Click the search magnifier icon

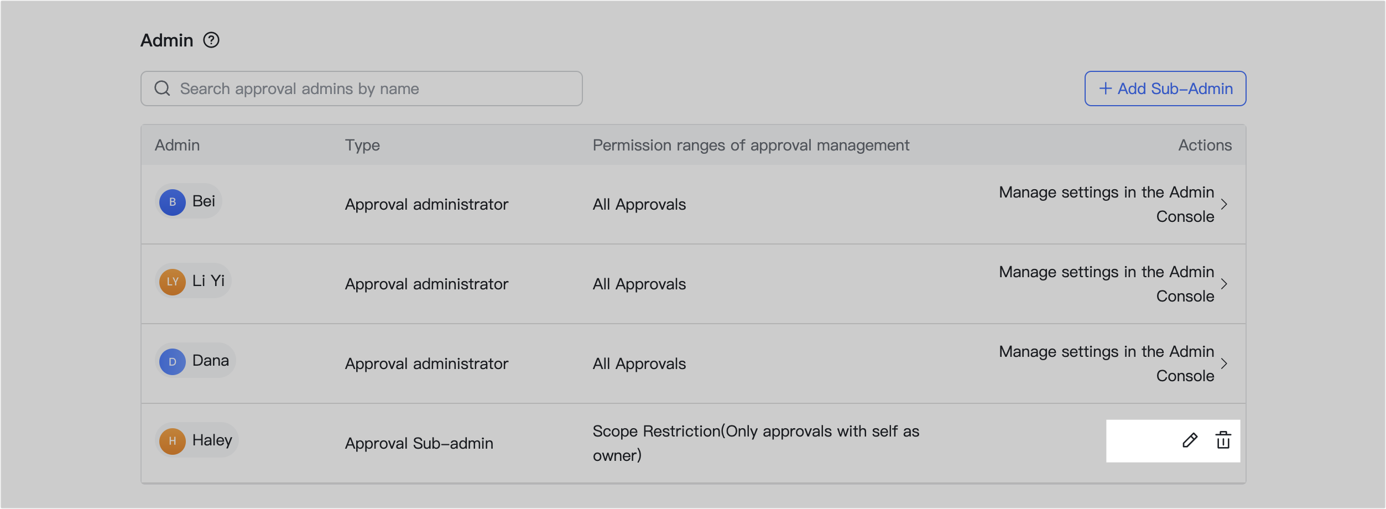(x=163, y=88)
